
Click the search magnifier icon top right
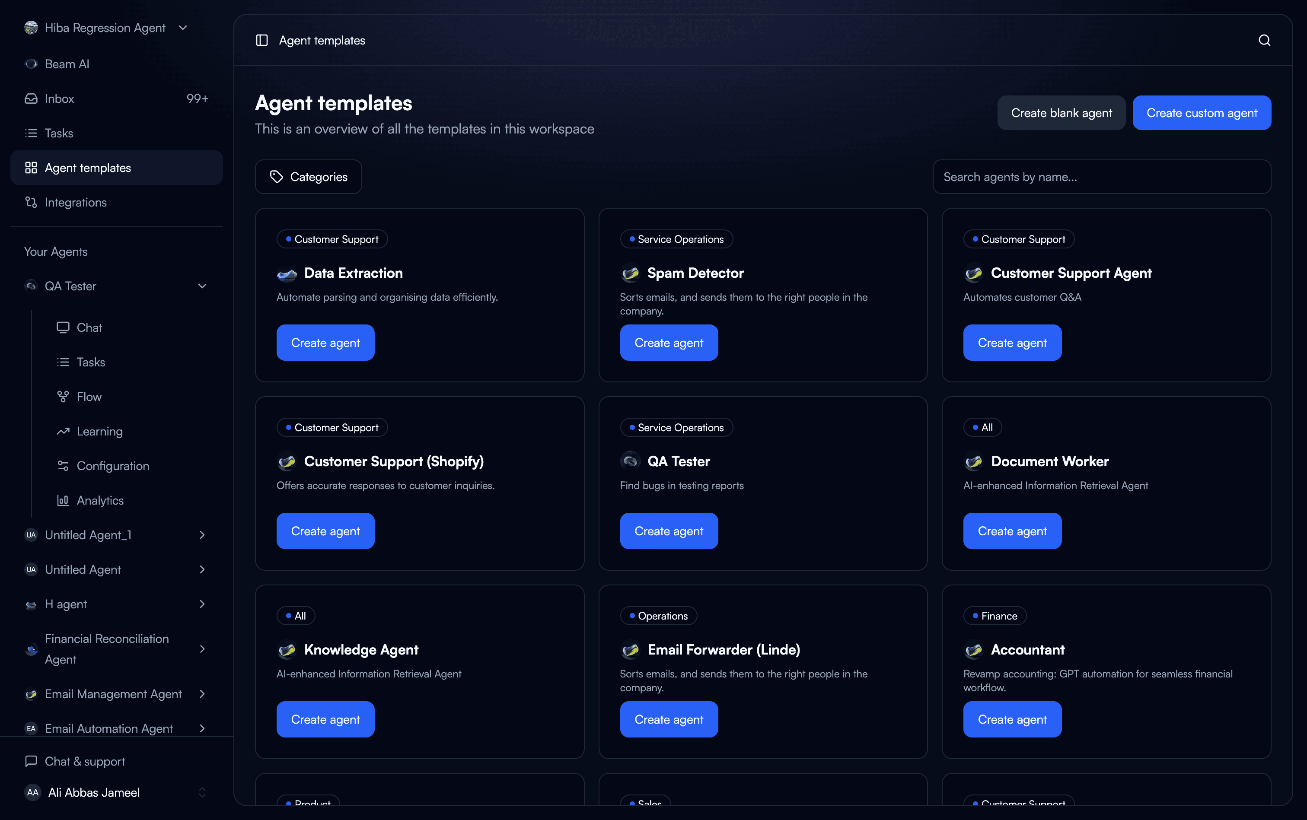tap(1264, 40)
